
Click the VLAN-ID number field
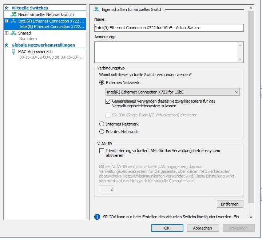coord(106,189)
